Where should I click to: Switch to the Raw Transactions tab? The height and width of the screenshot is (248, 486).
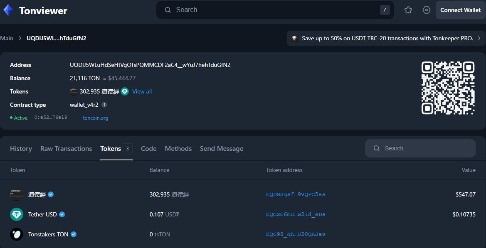tap(66, 149)
